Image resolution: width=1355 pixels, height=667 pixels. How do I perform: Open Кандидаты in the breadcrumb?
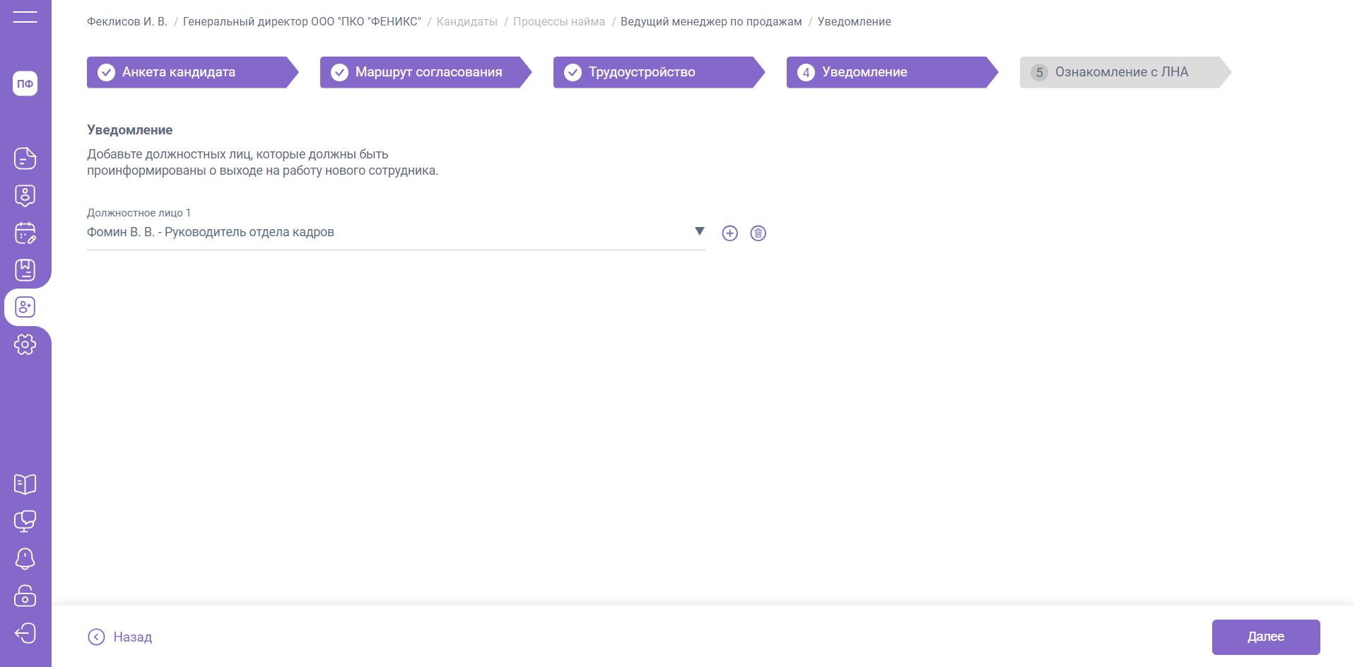467,22
